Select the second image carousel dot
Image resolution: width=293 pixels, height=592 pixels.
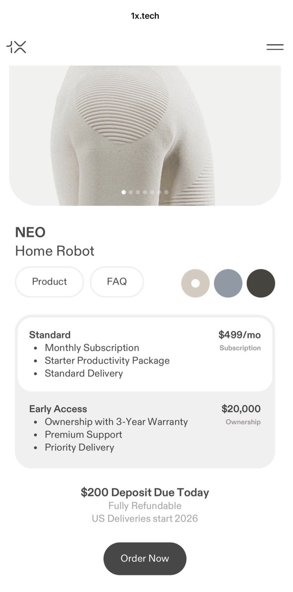click(x=131, y=192)
